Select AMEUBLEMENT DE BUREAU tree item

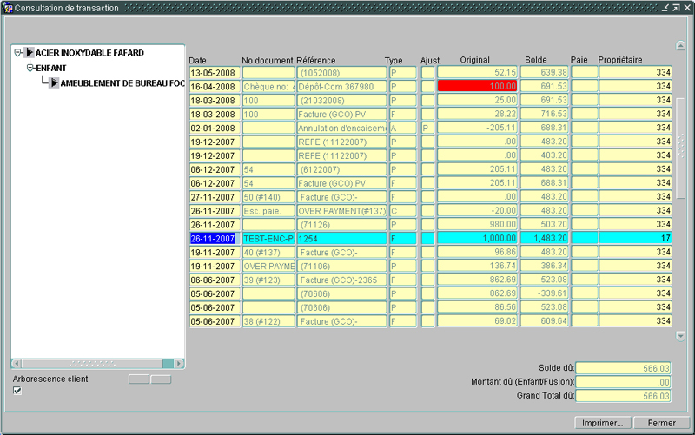pyautogui.click(x=122, y=82)
